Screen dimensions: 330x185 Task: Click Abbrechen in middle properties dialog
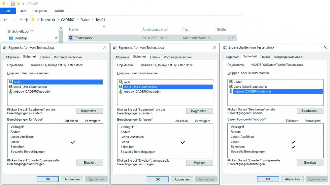tap(182, 179)
